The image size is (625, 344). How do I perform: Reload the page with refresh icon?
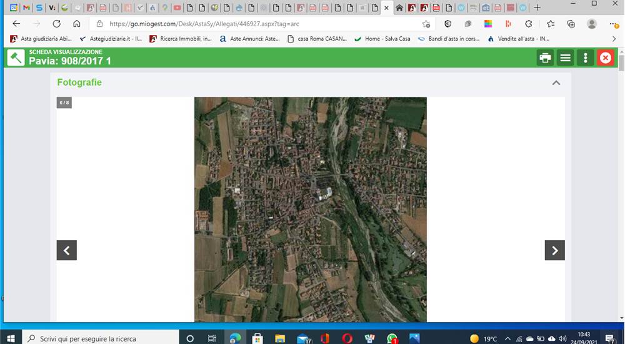[57, 24]
